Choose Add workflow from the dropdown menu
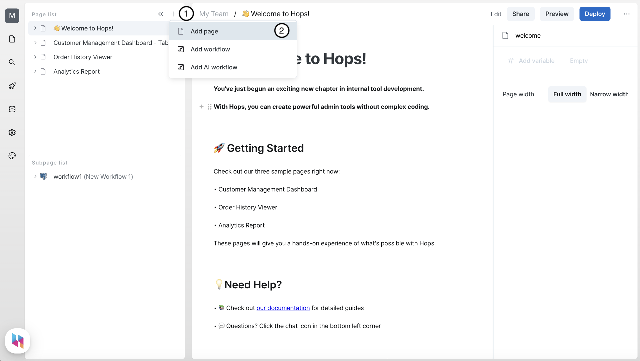The image size is (640, 361). [233, 49]
